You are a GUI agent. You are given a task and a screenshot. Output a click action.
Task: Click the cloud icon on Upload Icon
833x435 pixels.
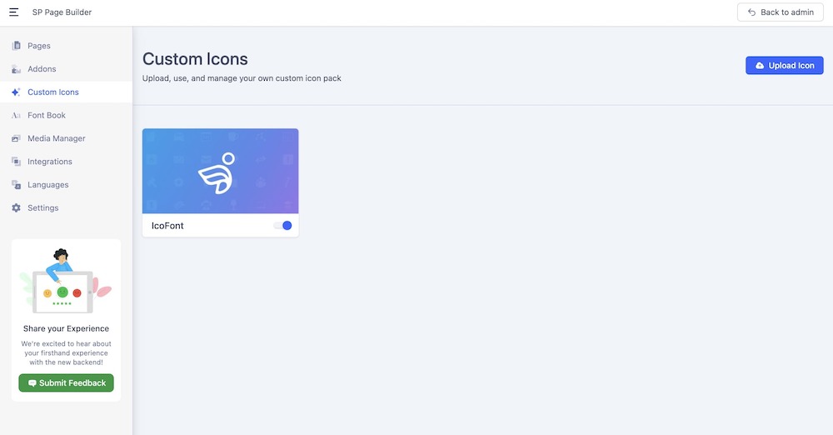[760, 66]
